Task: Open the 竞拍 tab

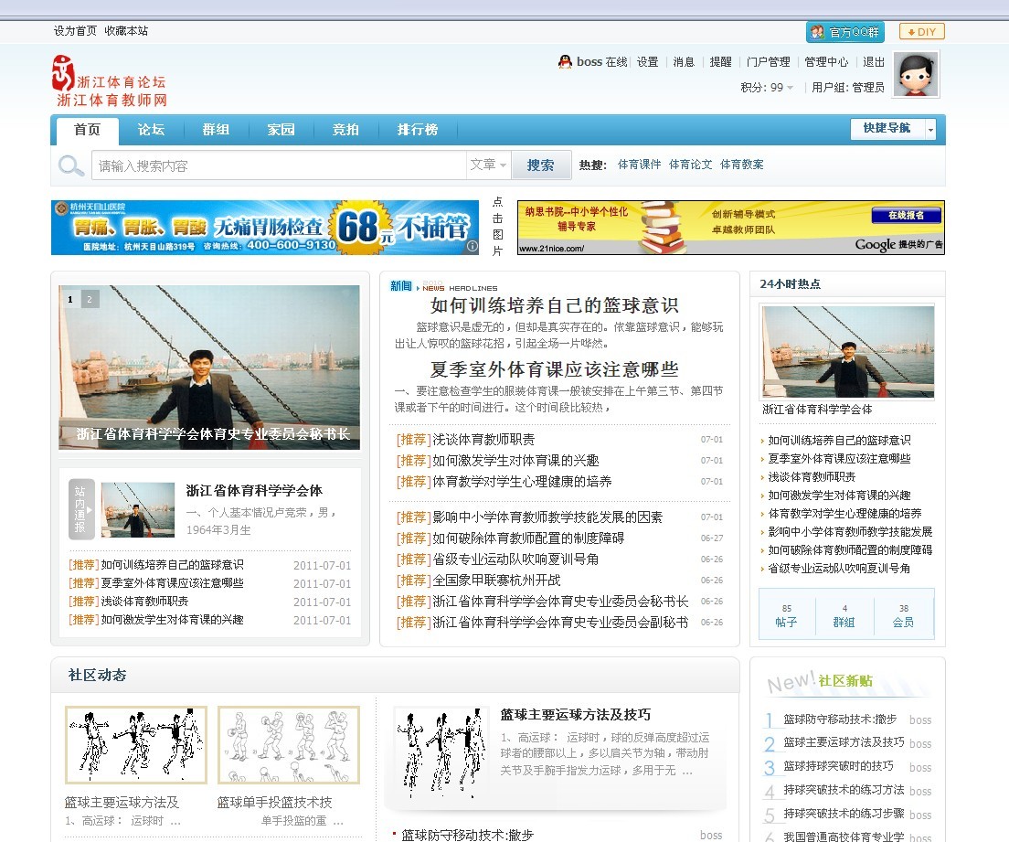Action: point(345,130)
